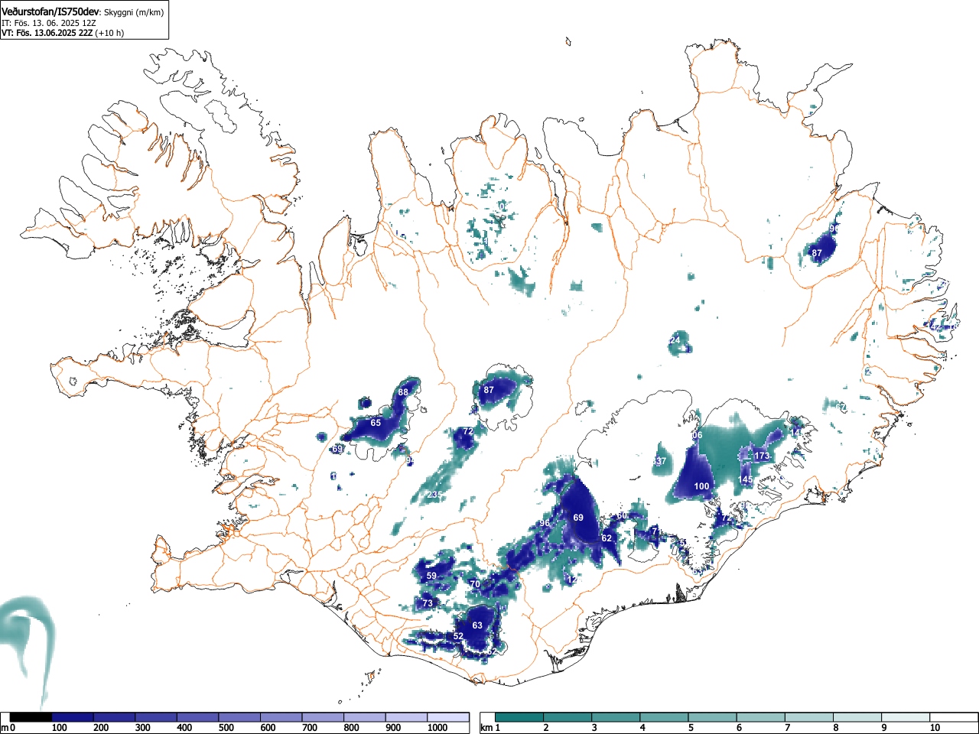
Task: Pick the 1–2 km dark teal legend swatch
Action: tap(520, 717)
